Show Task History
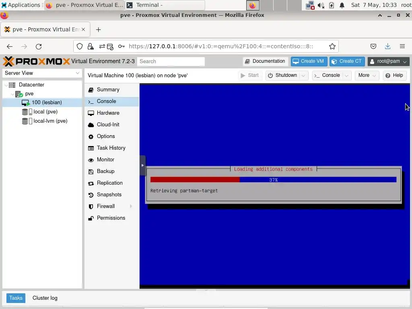The width and height of the screenshot is (412, 309). tap(111, 148)
